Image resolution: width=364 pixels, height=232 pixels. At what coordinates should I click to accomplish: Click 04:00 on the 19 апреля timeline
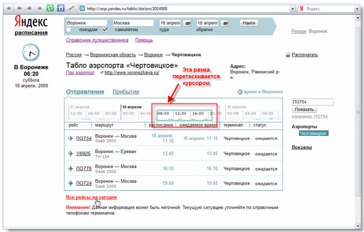click(x=251, y=114)
